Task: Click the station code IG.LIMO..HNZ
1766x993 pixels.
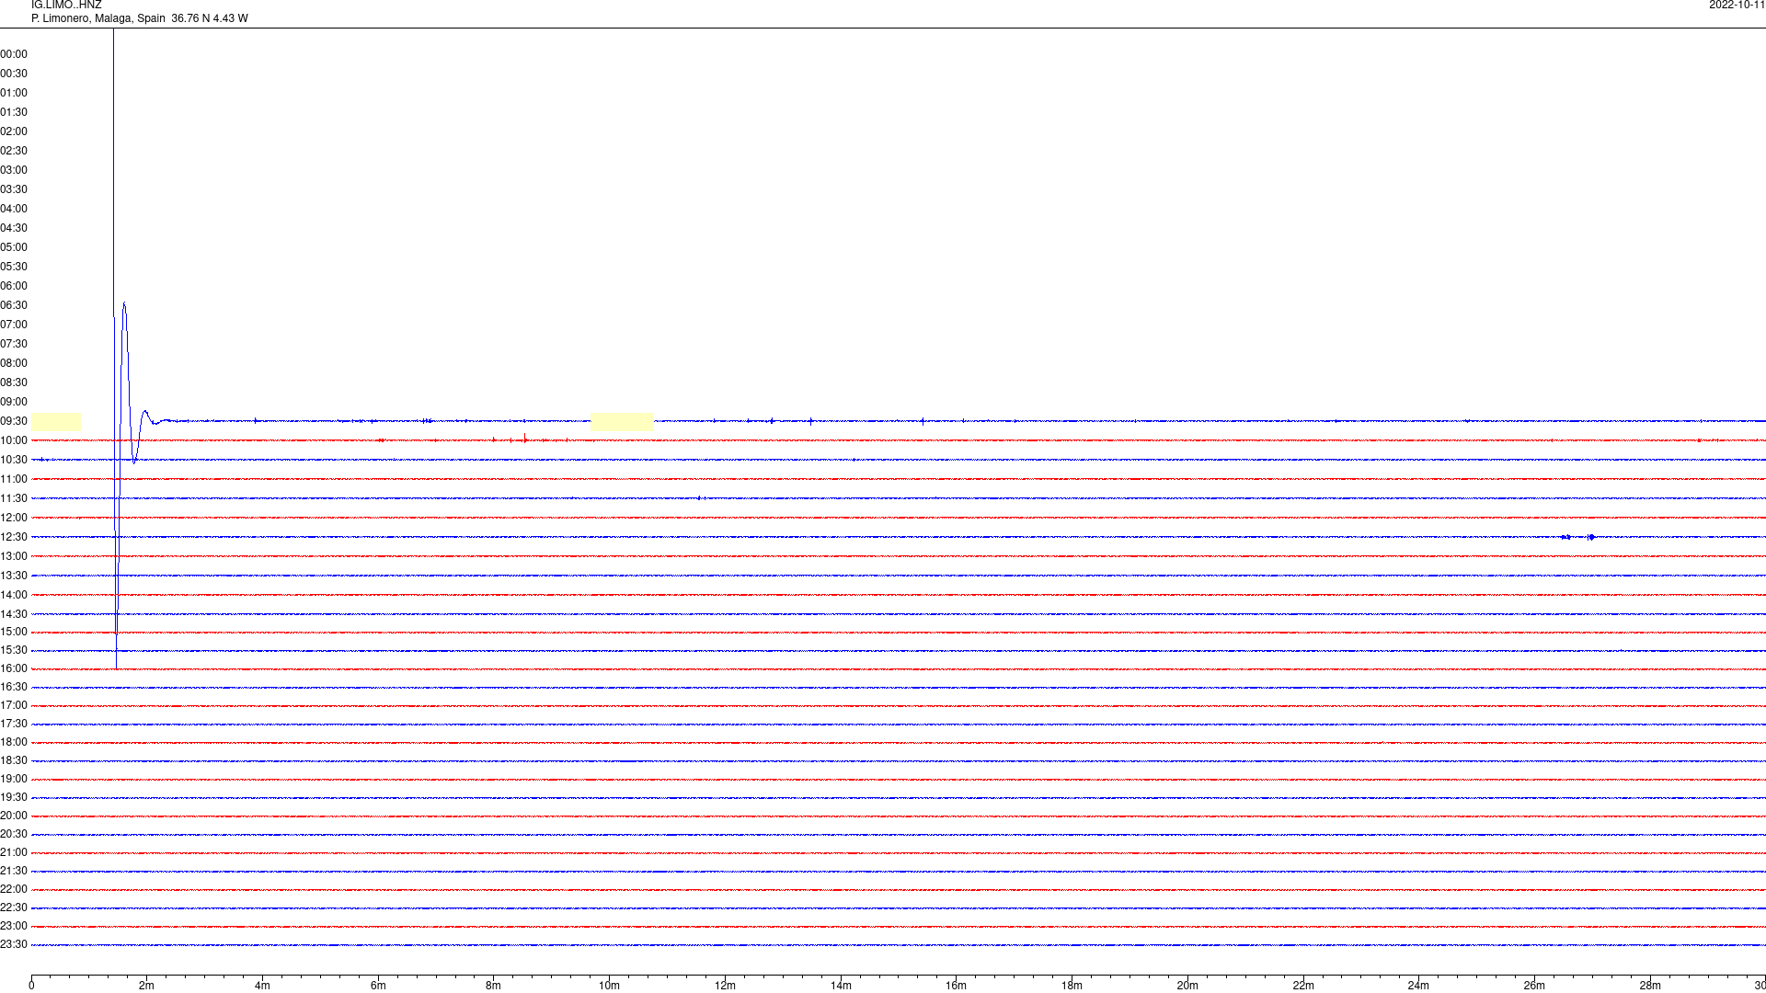Action: [x=66, y=5]
